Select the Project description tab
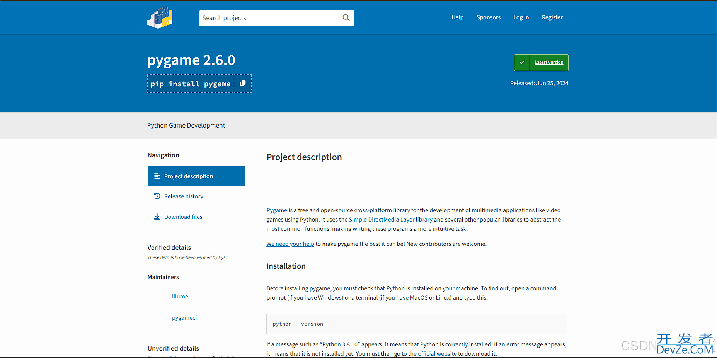 196,176
